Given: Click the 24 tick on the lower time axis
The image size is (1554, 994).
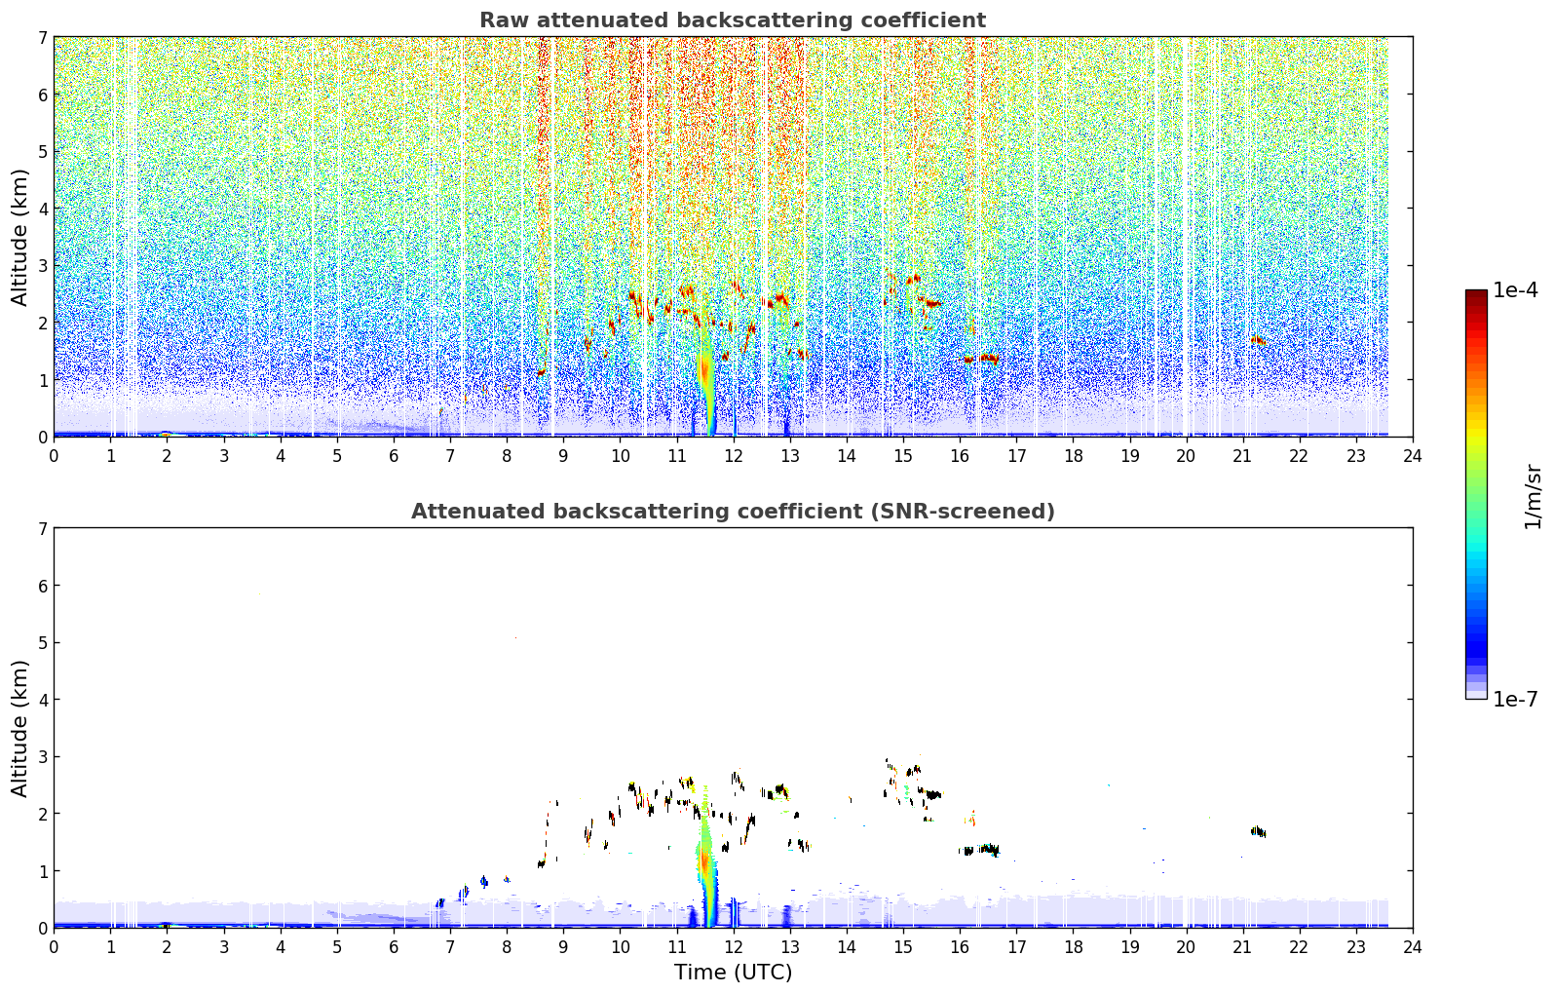Looking at the screenshot, I should click(1413, 947).
